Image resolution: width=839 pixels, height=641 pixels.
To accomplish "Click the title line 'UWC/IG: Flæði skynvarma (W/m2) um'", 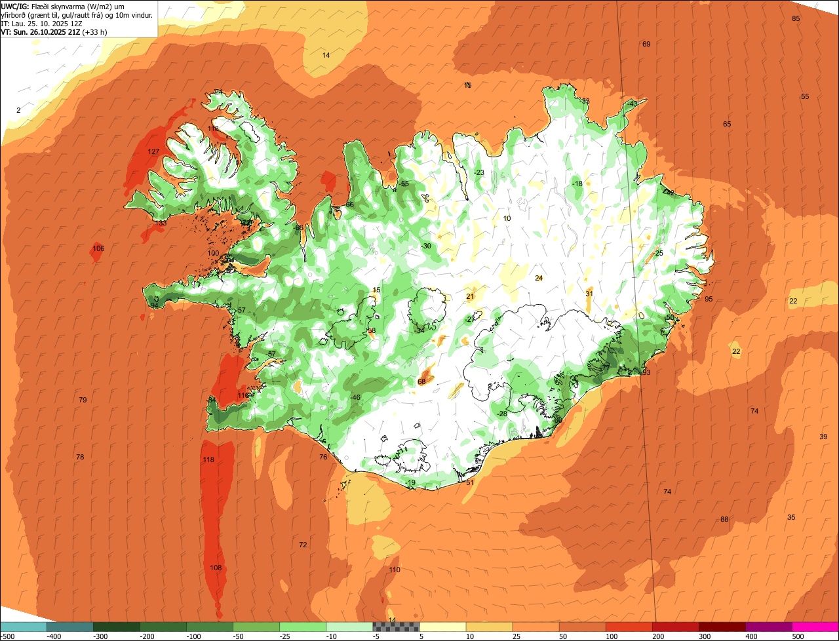I will click(62, 6).
